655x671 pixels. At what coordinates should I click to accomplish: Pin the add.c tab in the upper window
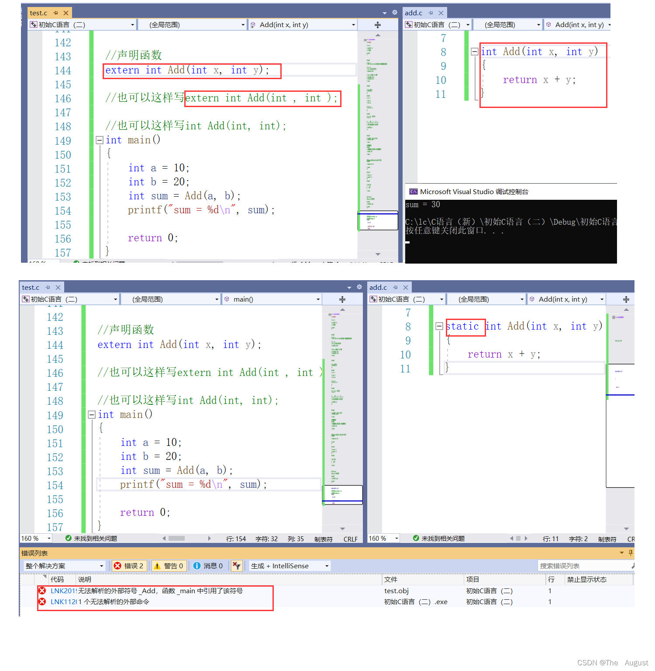coord(431,13)
